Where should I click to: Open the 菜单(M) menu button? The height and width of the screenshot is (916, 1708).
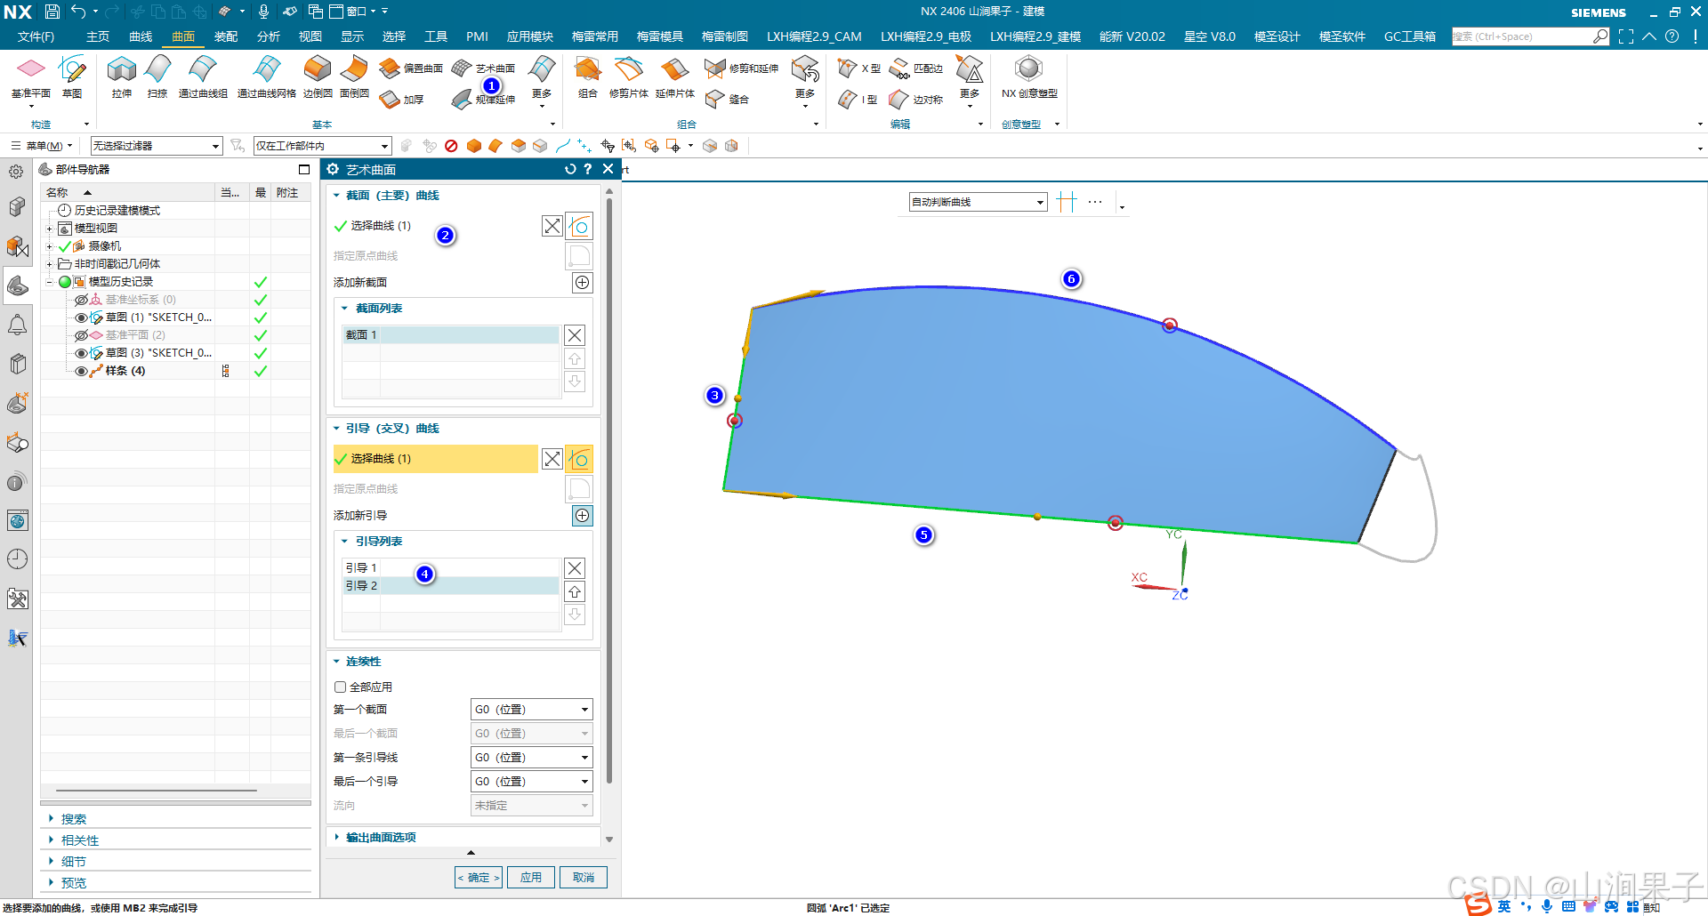tap(41, 146)
